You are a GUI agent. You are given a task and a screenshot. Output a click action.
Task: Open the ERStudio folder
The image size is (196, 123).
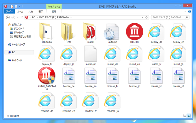click(x=47, y=33)
